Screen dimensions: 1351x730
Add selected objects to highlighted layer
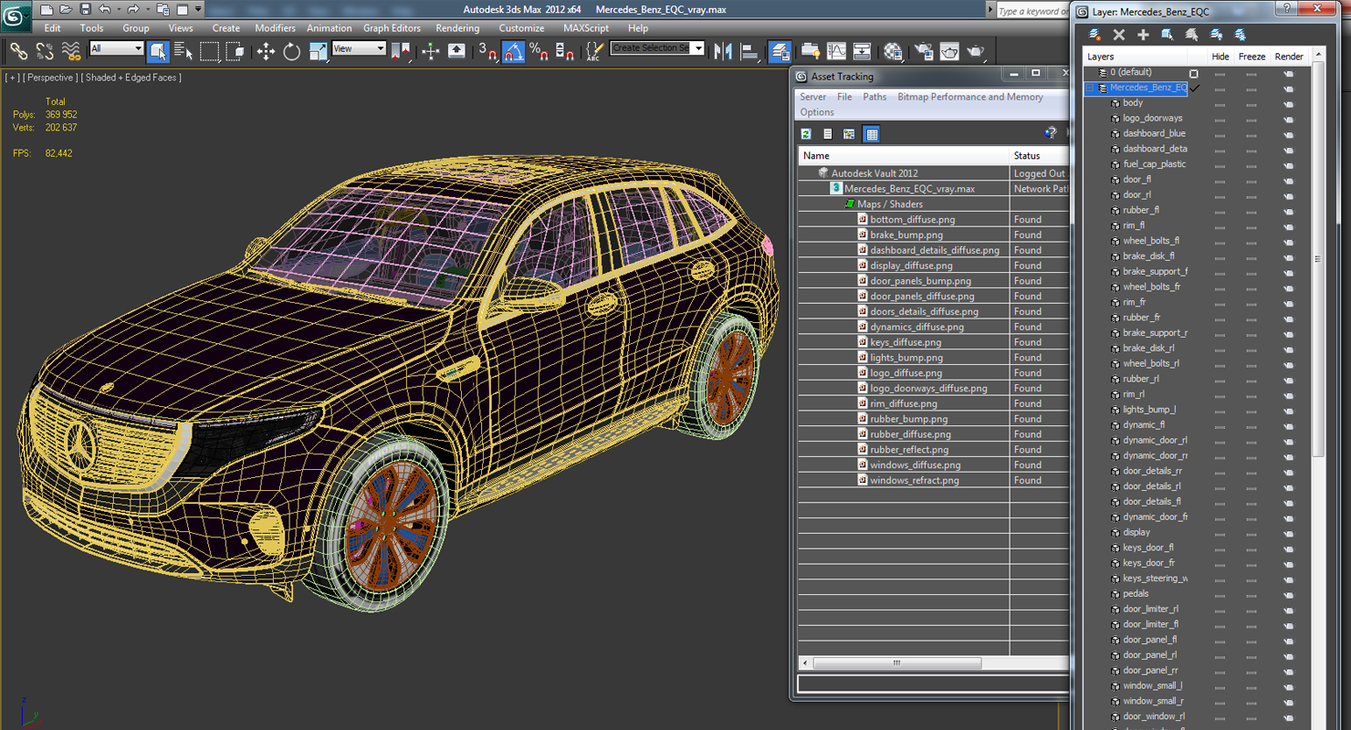pyautogui.click(x=1143, y=35)
